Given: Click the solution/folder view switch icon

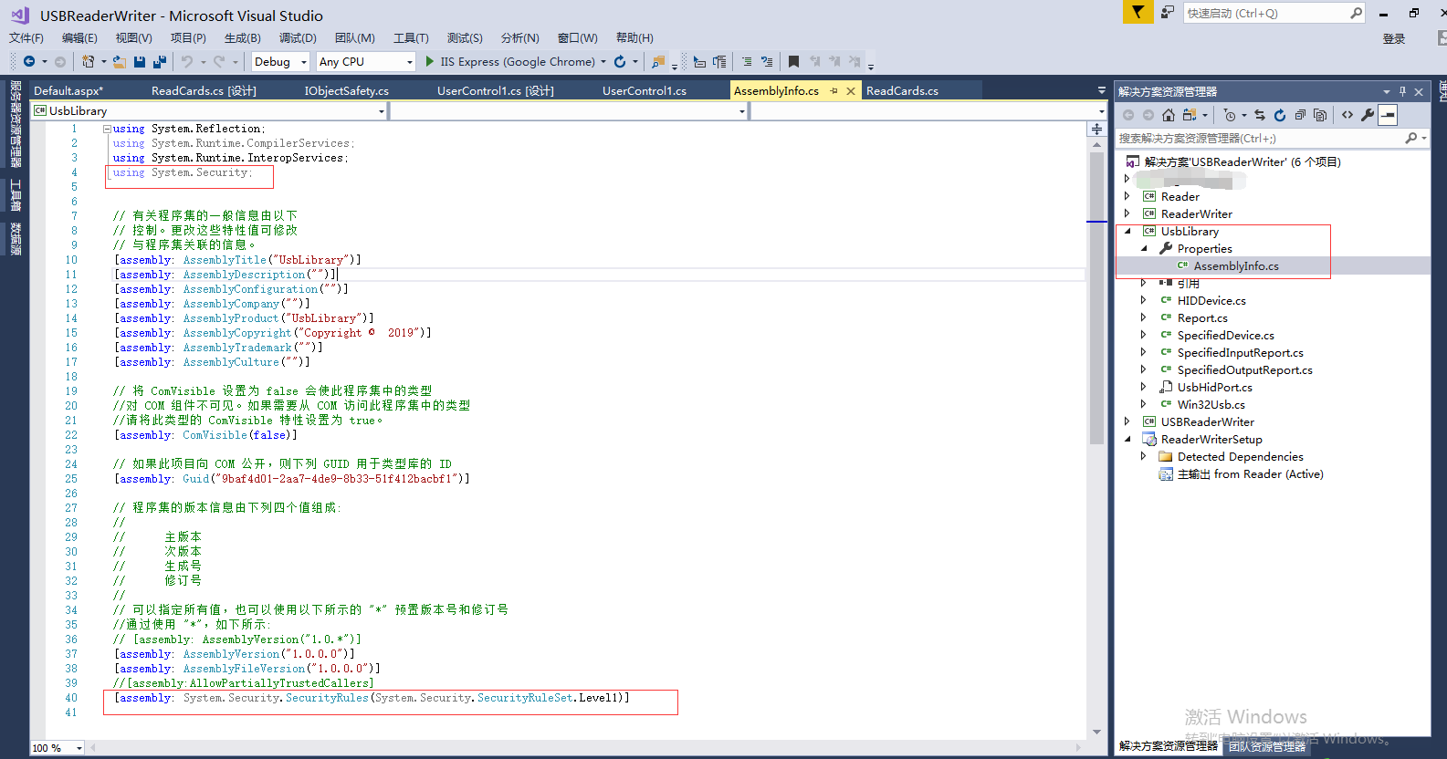Looking at the screenshot, I should coord(1190,115).
